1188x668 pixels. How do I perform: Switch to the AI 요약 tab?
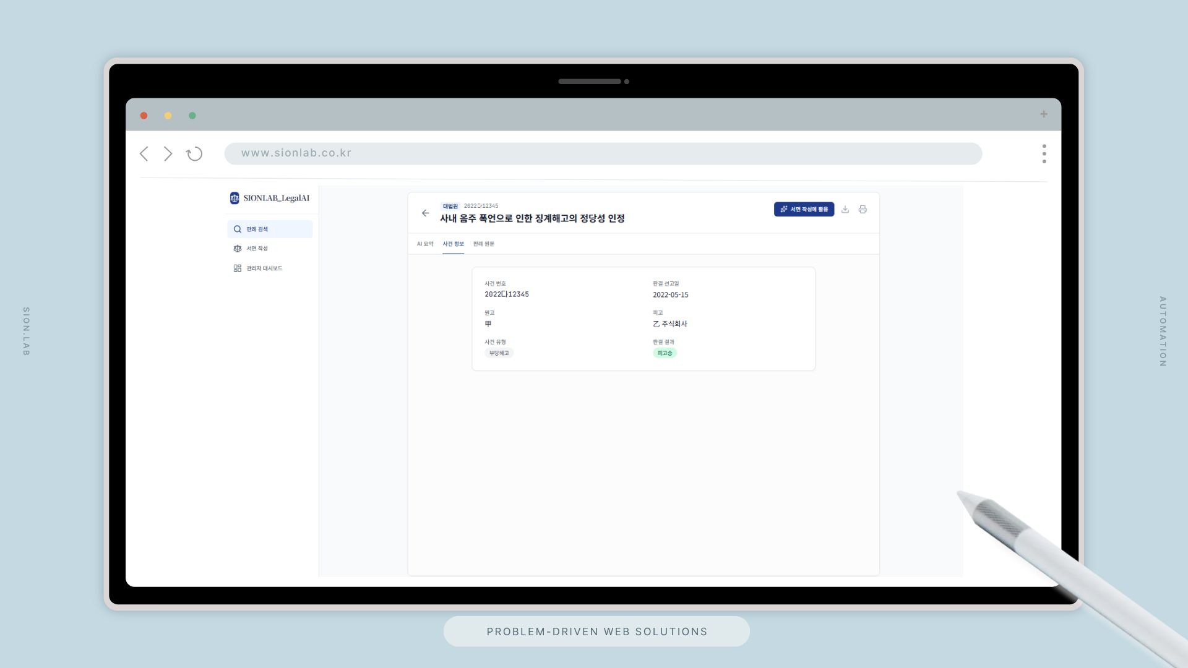[425, 244]
